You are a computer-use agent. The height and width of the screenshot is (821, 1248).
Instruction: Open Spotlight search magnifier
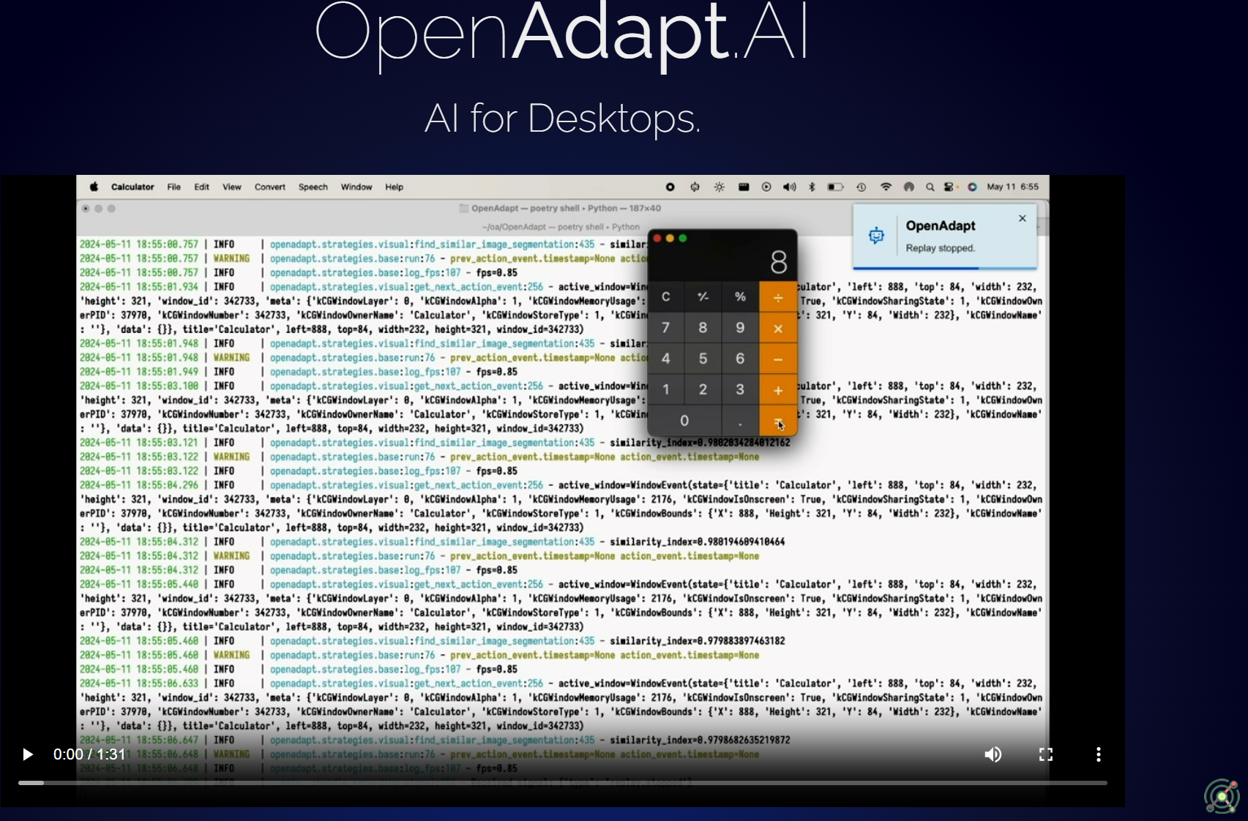pos(930,187)
